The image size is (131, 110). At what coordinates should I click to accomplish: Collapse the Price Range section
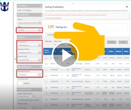[41, 6]
